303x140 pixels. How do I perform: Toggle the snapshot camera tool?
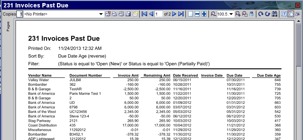(297, 14)
